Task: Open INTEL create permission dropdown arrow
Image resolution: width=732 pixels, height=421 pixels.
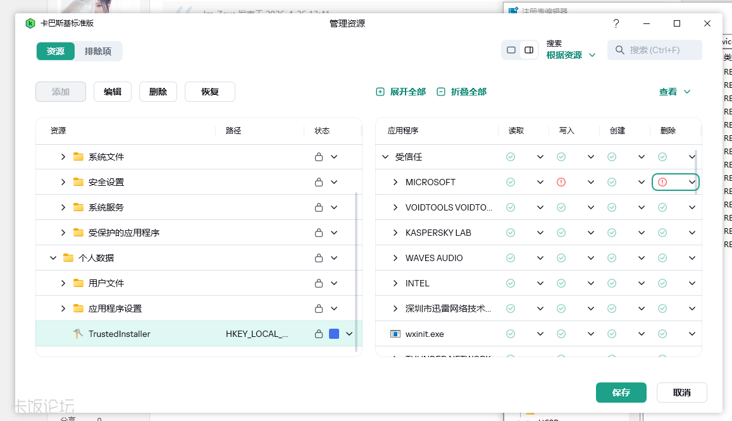Action: click(642, 283)
